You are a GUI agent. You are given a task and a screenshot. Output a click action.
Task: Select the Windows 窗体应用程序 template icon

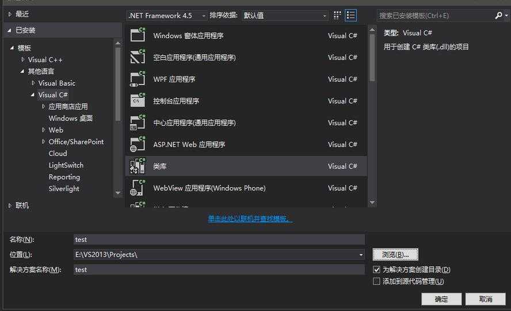138,35
